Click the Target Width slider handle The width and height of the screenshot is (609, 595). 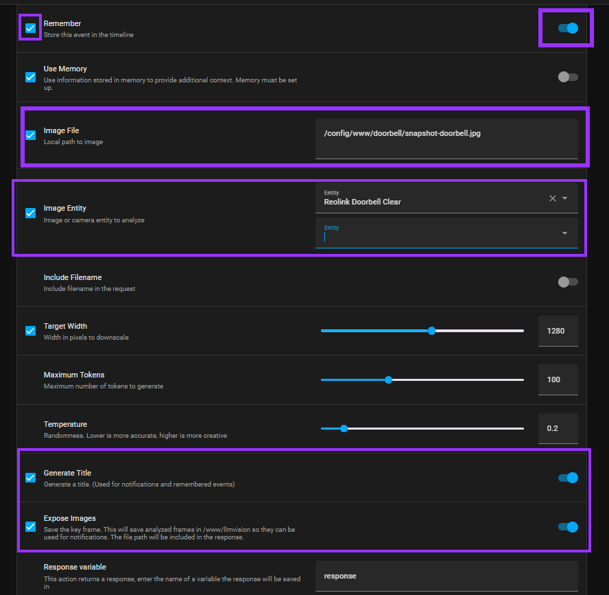pyautogui.click(x=431, y=331)
